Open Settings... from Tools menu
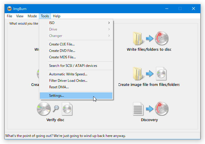The width and height of the screenshot is (205, 144). (76, 96)
